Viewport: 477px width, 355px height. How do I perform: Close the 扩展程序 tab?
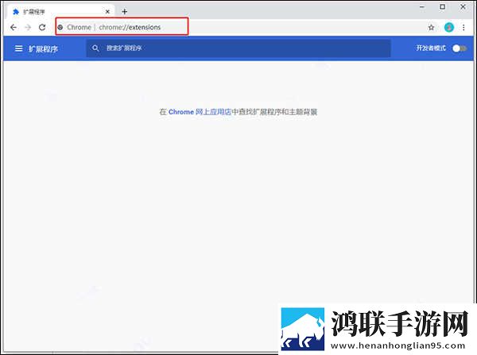(x=107, y=12)
